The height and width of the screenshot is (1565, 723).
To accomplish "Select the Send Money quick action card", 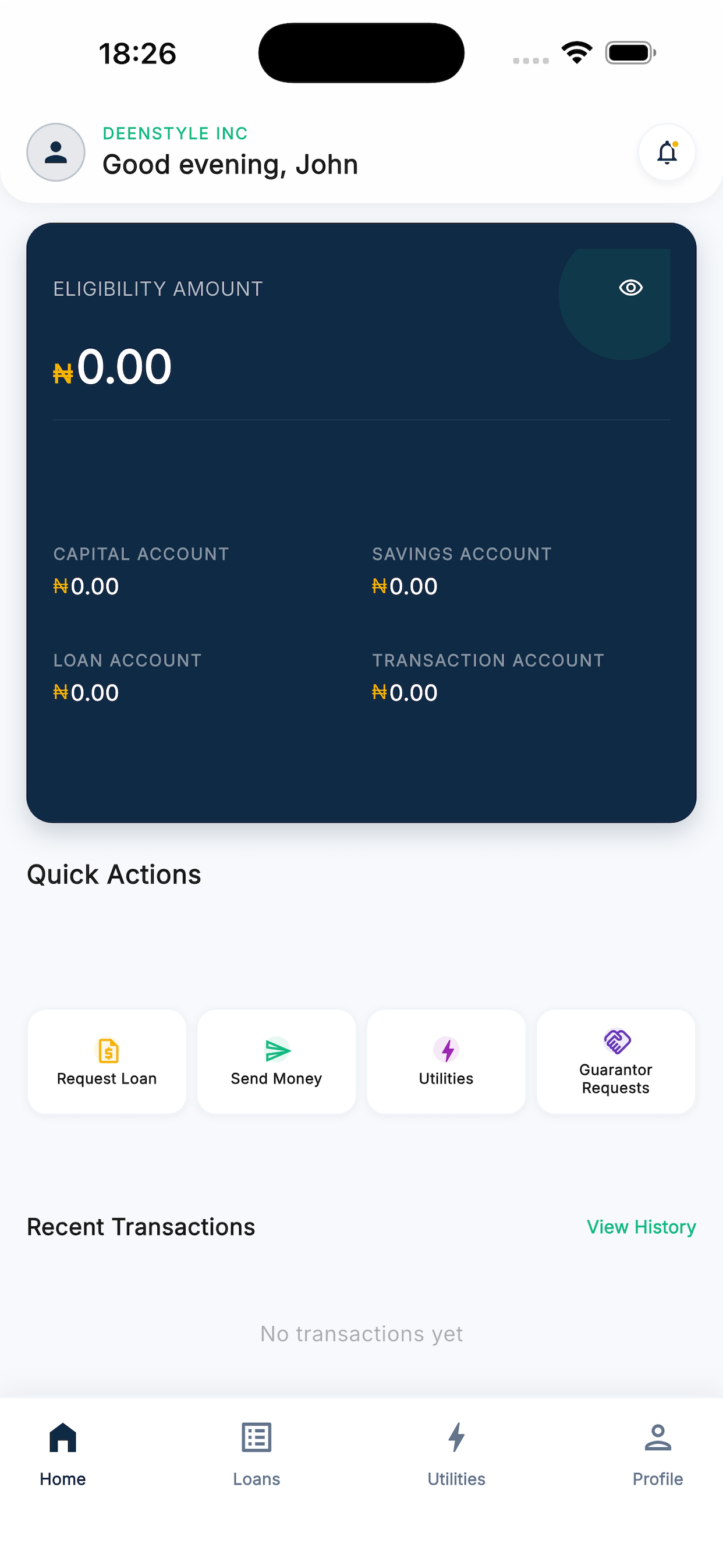I will tap(277, 1061).
